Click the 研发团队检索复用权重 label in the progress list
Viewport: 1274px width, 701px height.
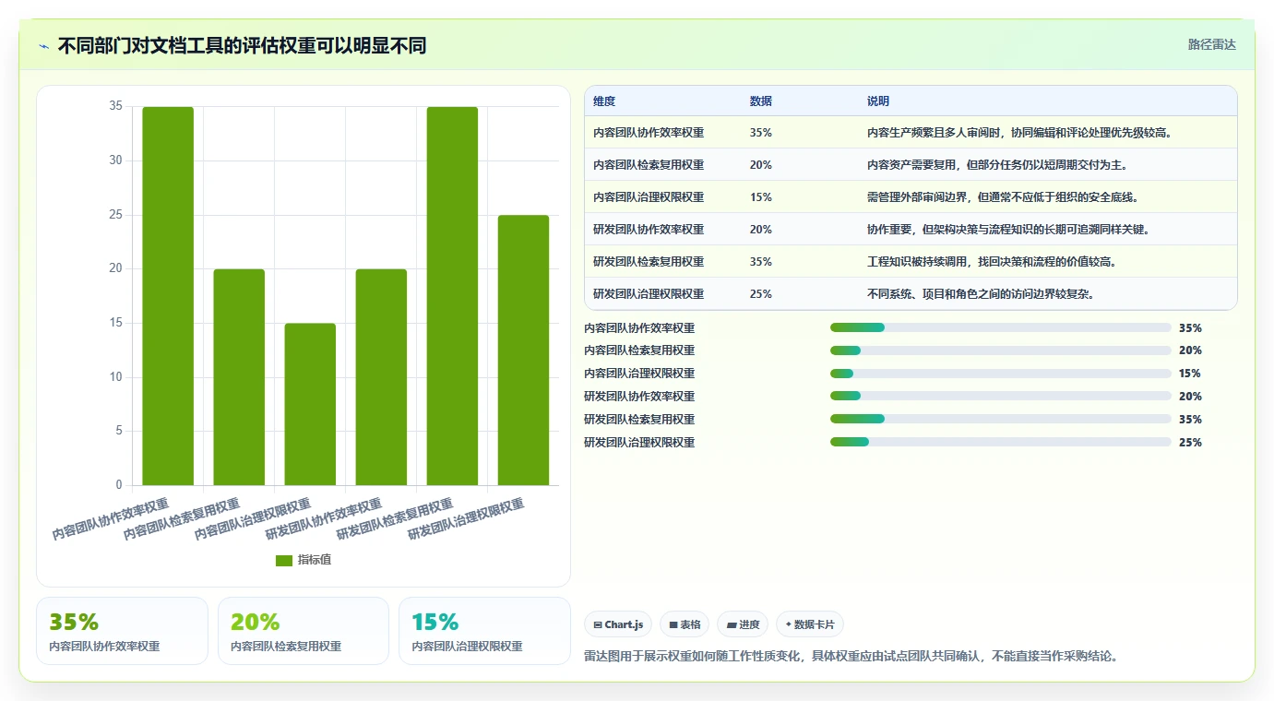click(639, 420)
